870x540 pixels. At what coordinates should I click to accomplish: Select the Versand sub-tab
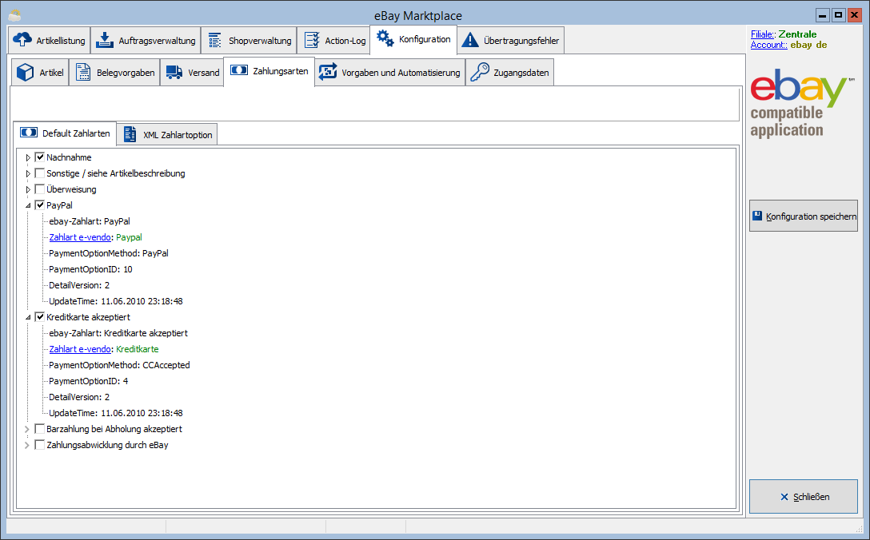tap(193, 72)
